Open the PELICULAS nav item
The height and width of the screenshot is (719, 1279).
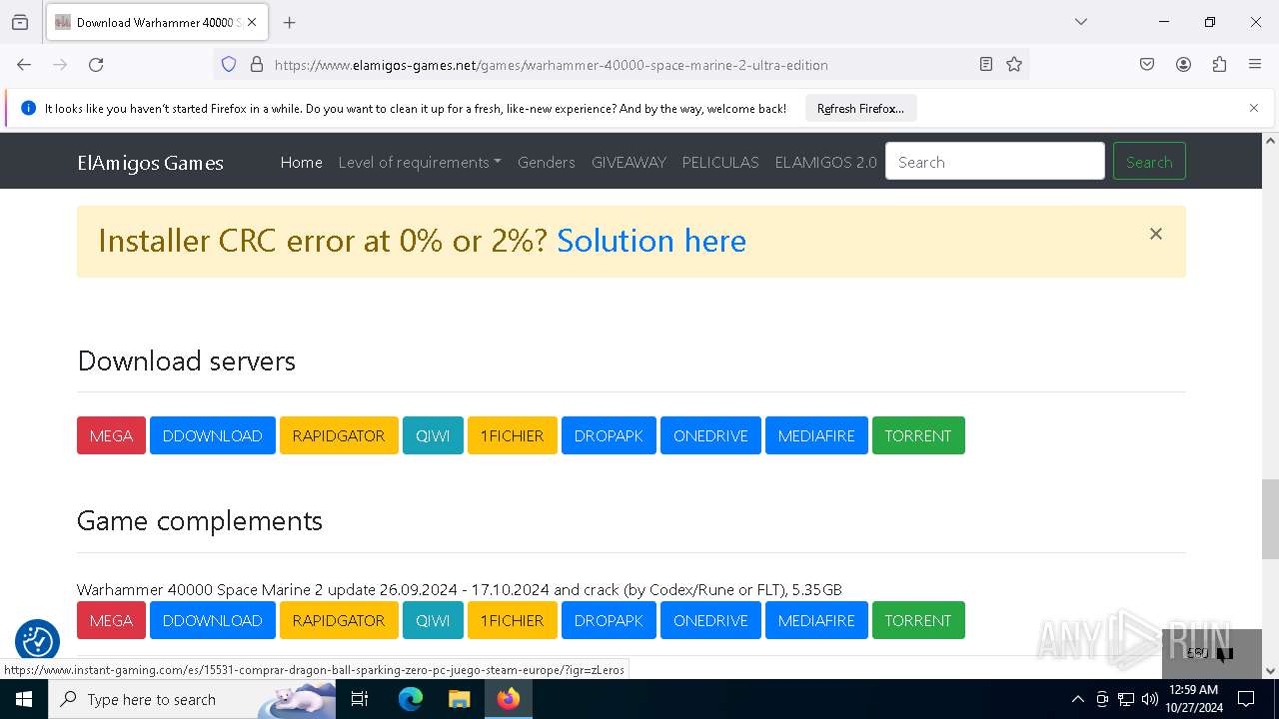[720, 162]
